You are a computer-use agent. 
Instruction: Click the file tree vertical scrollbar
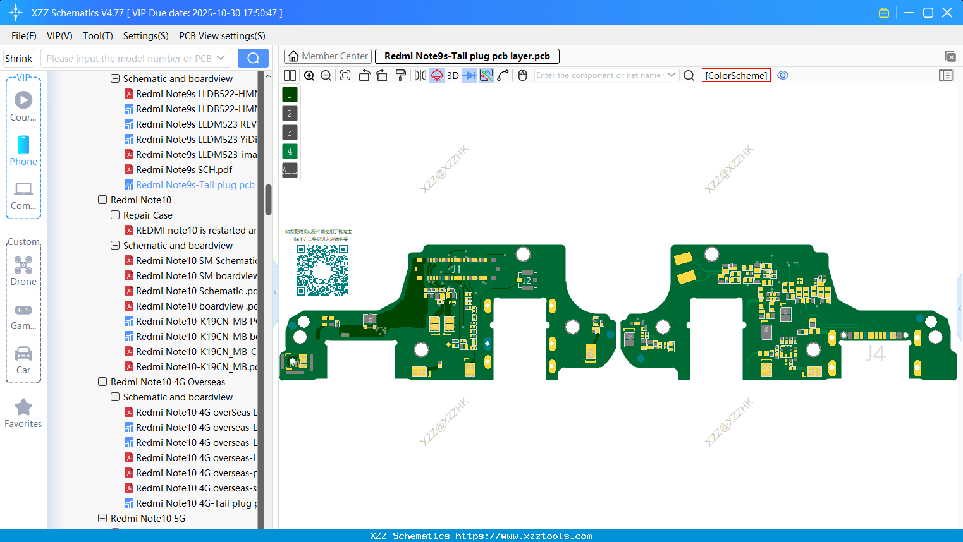[x=268, y=200]
